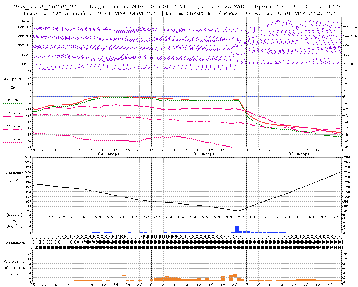Click the Td 2м dew point legend label

click(13, 100)
